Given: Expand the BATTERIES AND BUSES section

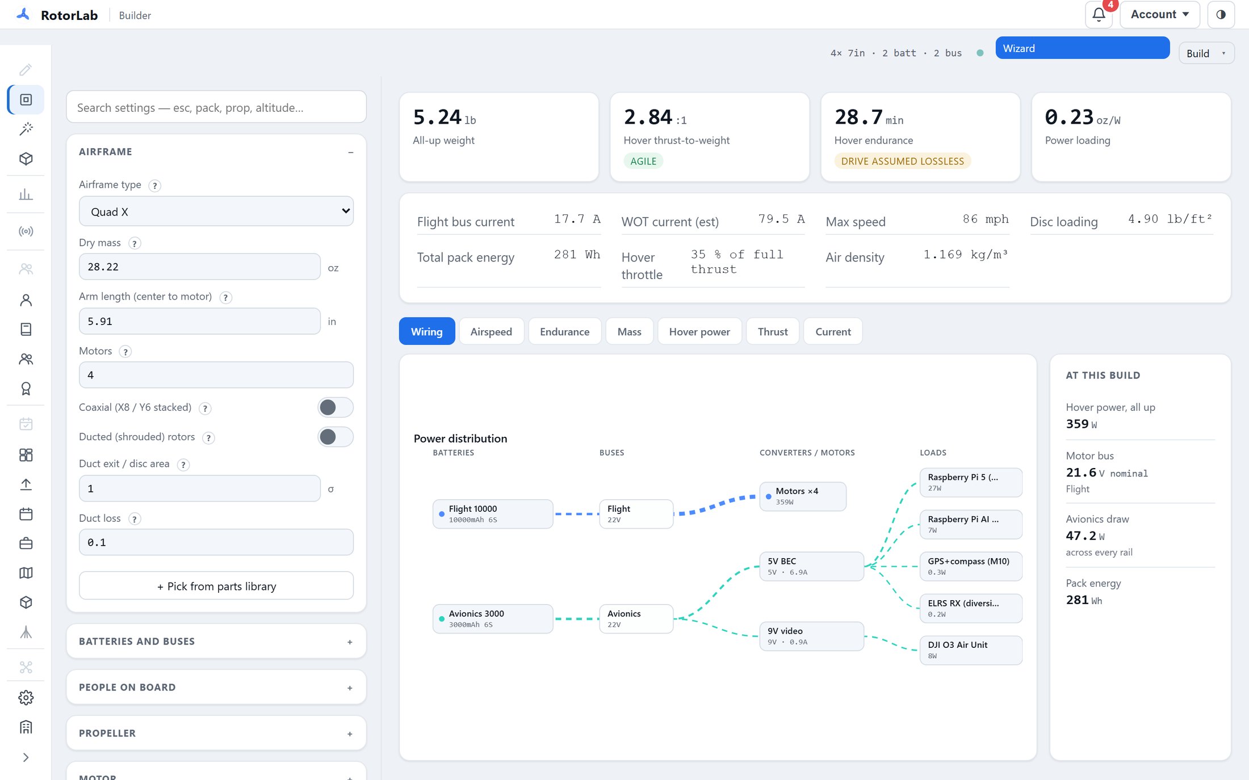Looking at the screenshot, I should pyautogui.click(x=216, y=642).
